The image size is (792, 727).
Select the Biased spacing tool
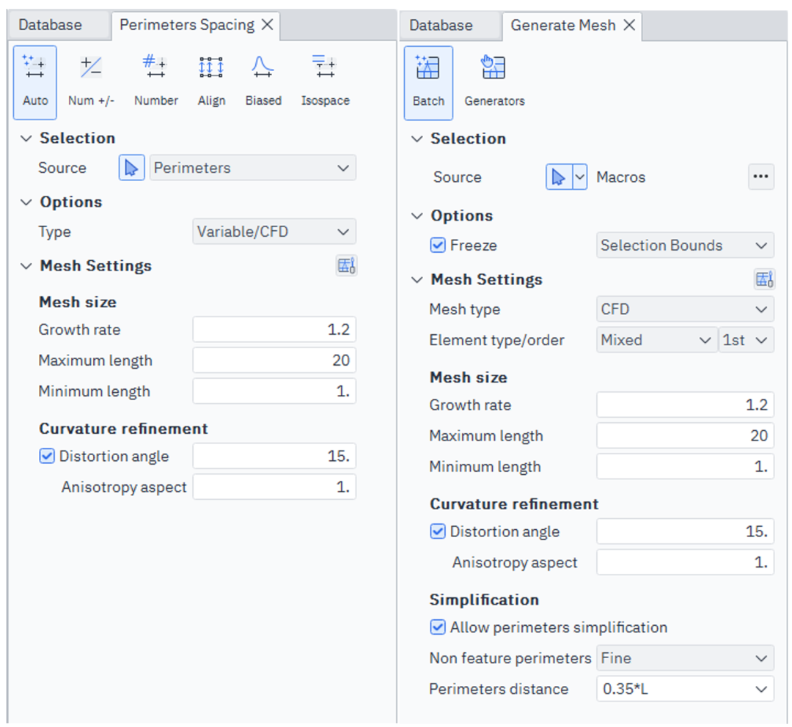[263, 81]
